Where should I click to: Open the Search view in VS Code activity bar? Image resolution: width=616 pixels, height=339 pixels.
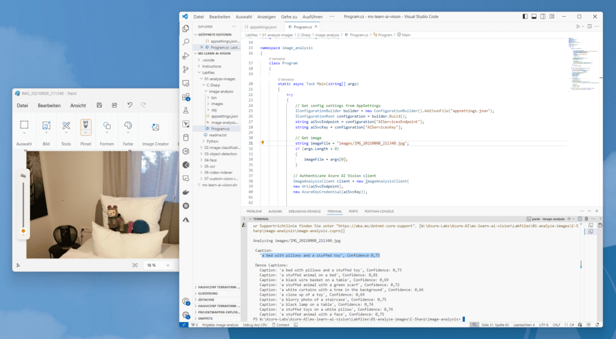tap(186, 42)
